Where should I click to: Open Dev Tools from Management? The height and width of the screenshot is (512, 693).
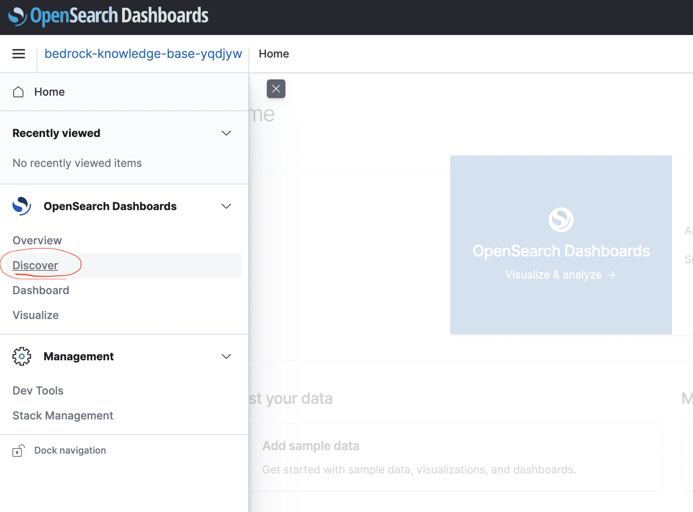(x=38, y=391)
